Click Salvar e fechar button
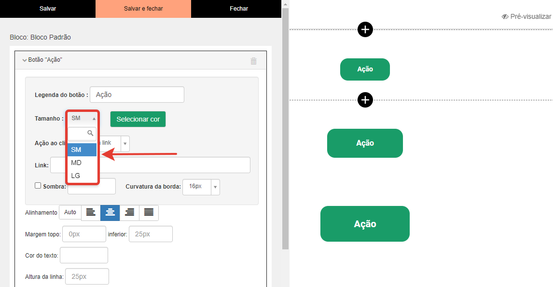The height and width of the screenshot is (287, 553). [x=143, y=9]
